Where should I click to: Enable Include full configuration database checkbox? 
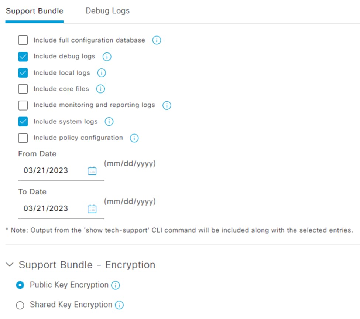click(x=23, y=40)
